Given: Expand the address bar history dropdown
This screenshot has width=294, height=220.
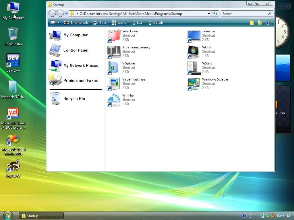Looking at the screenshot, I should (x=209, y=14).
